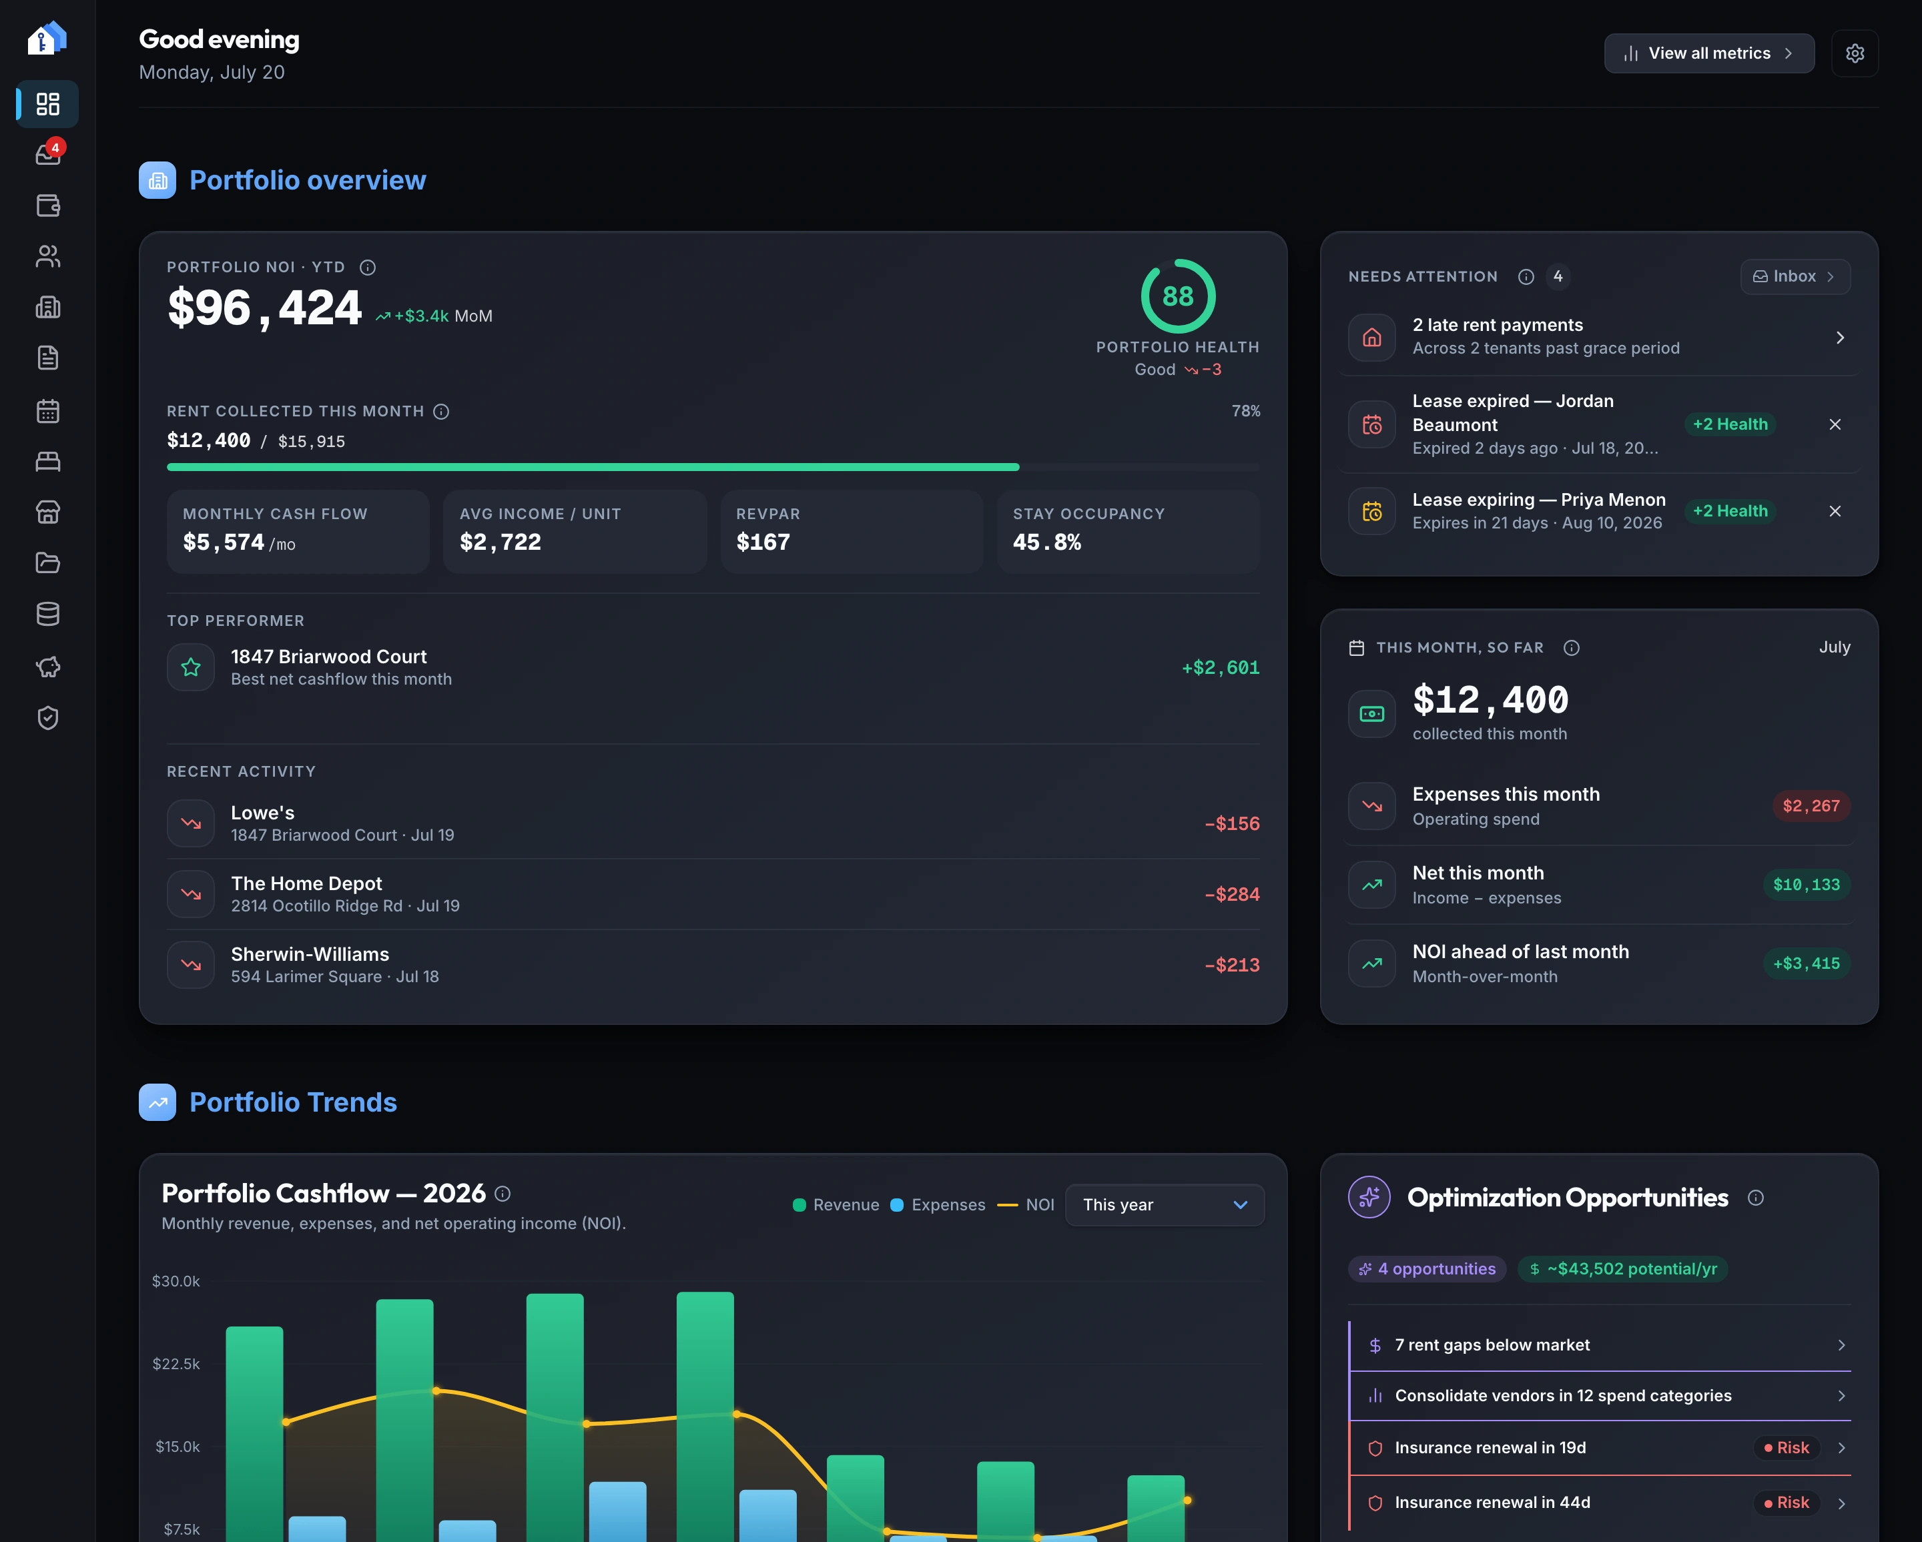This screenshot has width=1922, height=1542.
Task: Open the RevPAR card
Action: click(x=852, y=531)
